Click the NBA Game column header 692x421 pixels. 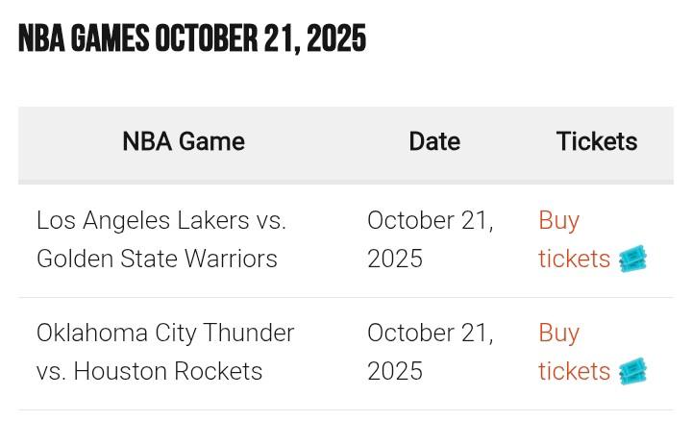(184, 142)
